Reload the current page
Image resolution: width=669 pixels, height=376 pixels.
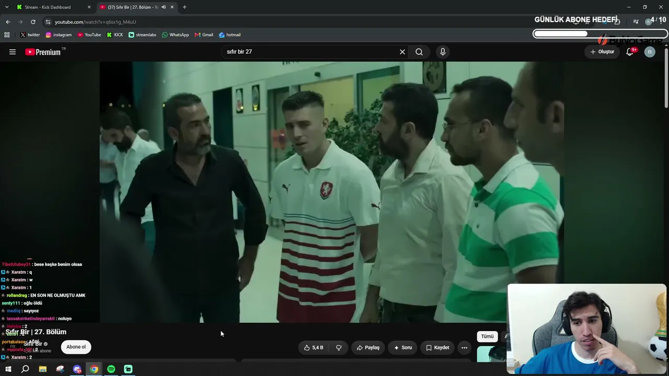click(33, 22)
